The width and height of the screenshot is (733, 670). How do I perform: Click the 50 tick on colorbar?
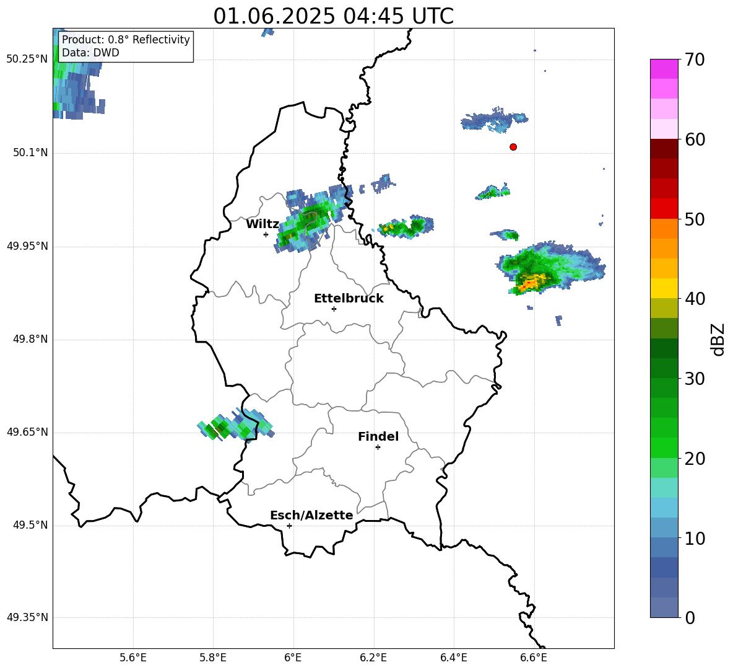(x=695, y=219)
